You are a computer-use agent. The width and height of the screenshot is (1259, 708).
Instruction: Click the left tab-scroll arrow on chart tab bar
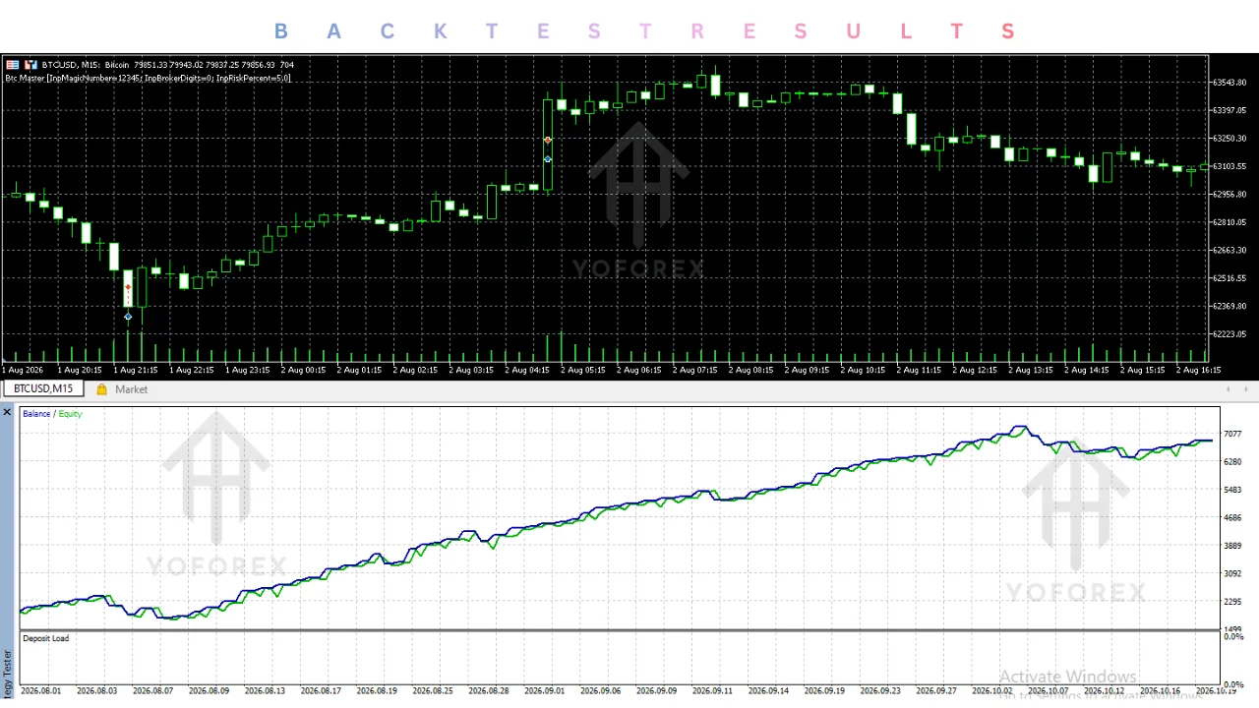click(x=1228, y=389)
